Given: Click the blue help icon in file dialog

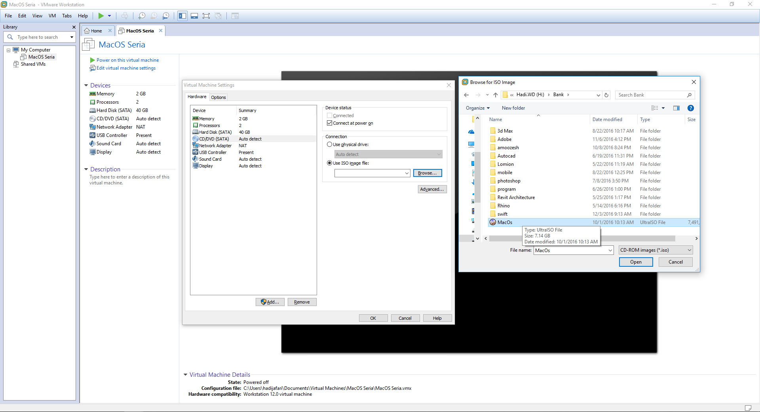Looking at the screenshot, I should pyautogui.click(x=691, y=108).
